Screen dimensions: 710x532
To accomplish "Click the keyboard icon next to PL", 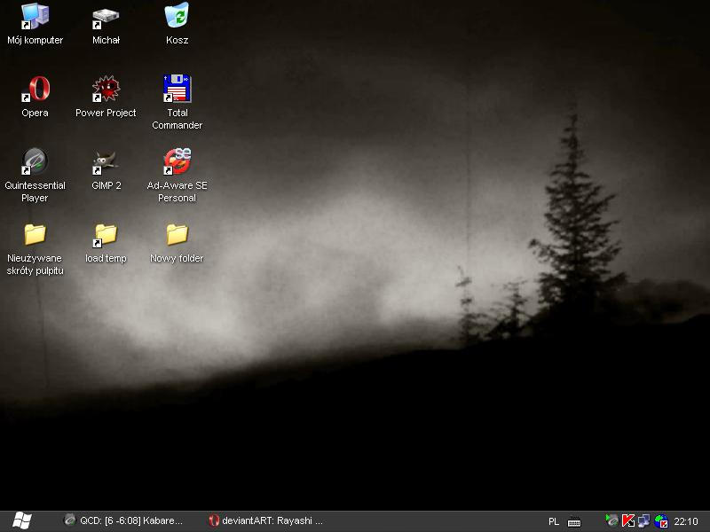I will click(x=574, y=521).
